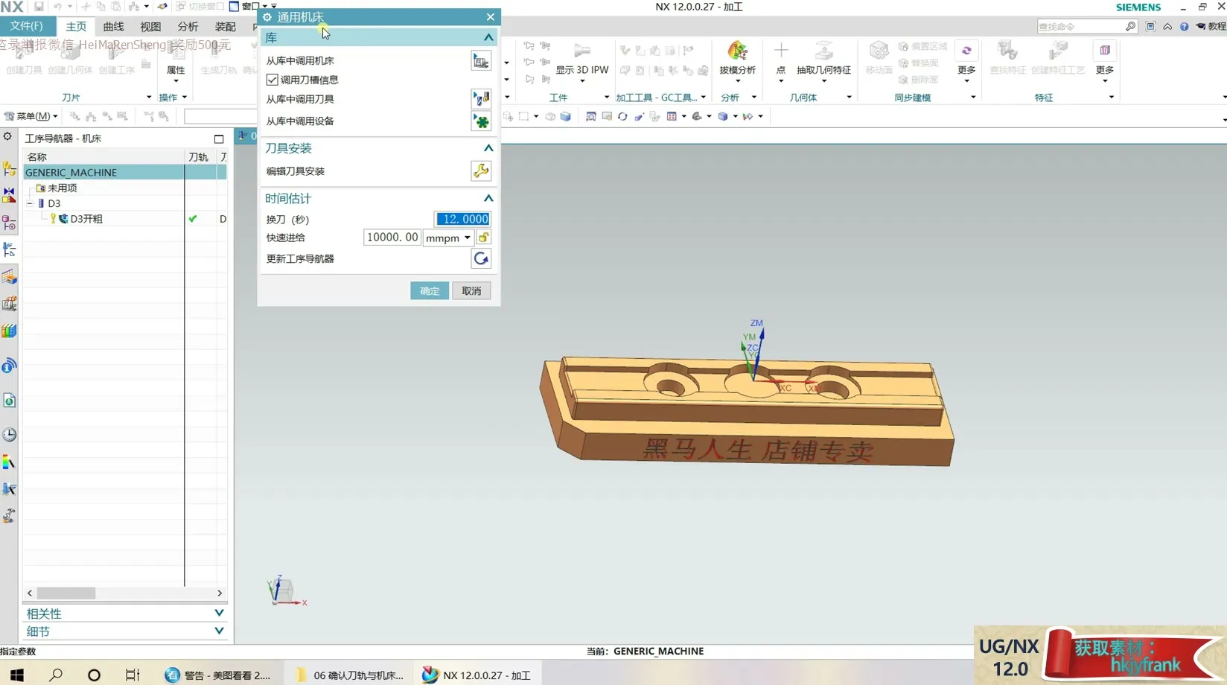Collapse the 时间估计 section
This screenshot has height=685, width=1227.
pos(488,199)
